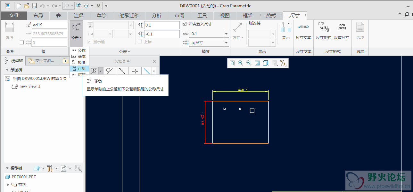The width and height of the screenshot is (413, 192).
Task: Open model tree settings hammer icon
Action: 50,168
